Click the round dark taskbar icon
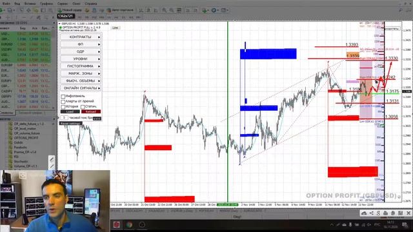Image resolution: width=413 pixels, height=232 pixels. tap(142, 225)
